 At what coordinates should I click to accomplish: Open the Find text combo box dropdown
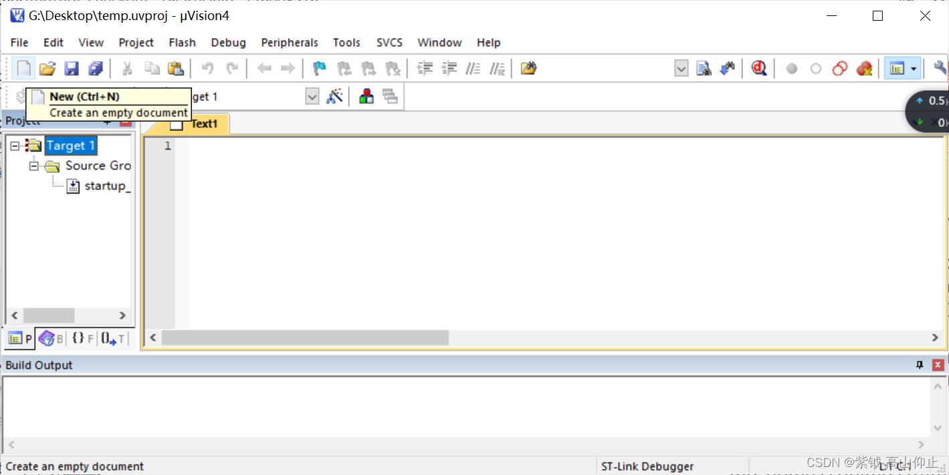[681, 68]
